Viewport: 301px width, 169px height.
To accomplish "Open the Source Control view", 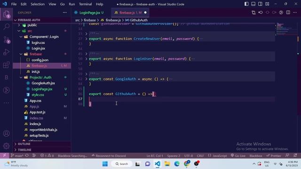I will pos(6,39).
